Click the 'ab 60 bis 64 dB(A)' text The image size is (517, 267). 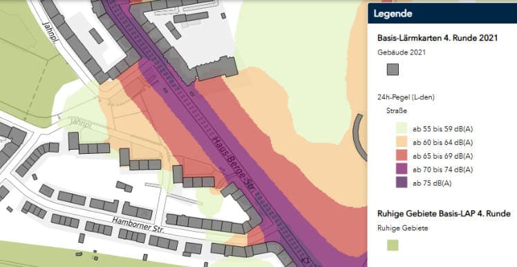(x=442, y=143)
